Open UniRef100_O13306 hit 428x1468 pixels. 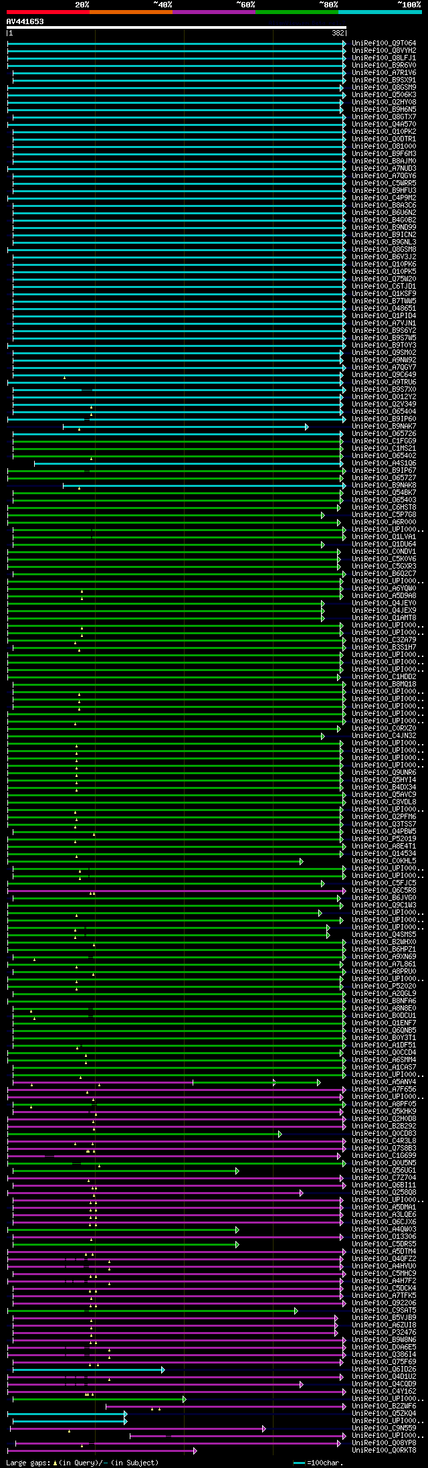(384, 1237)
